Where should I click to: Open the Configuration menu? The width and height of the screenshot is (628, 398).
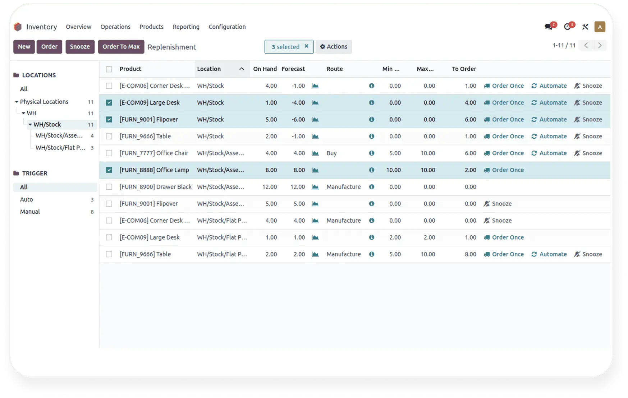pyautogui.click(x=227, y=27)
